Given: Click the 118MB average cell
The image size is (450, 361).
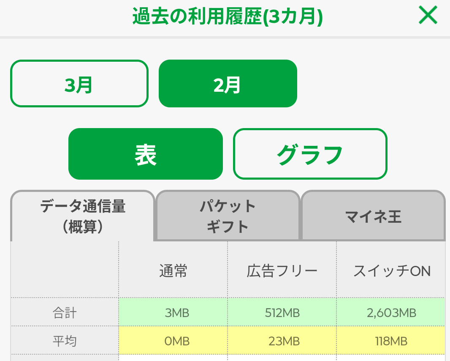Looking at the screenshot, I should pyautogui.click(x=391, y=340).
